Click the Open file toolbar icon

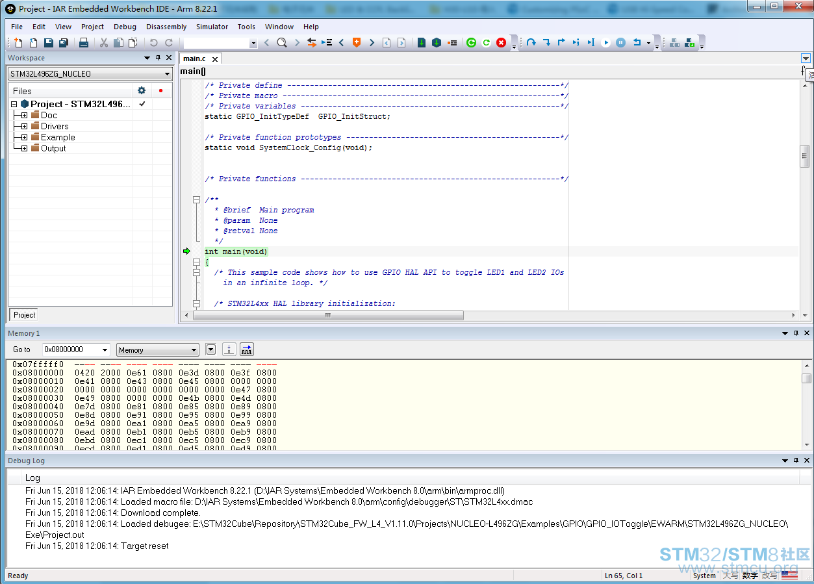pos(33,42)
